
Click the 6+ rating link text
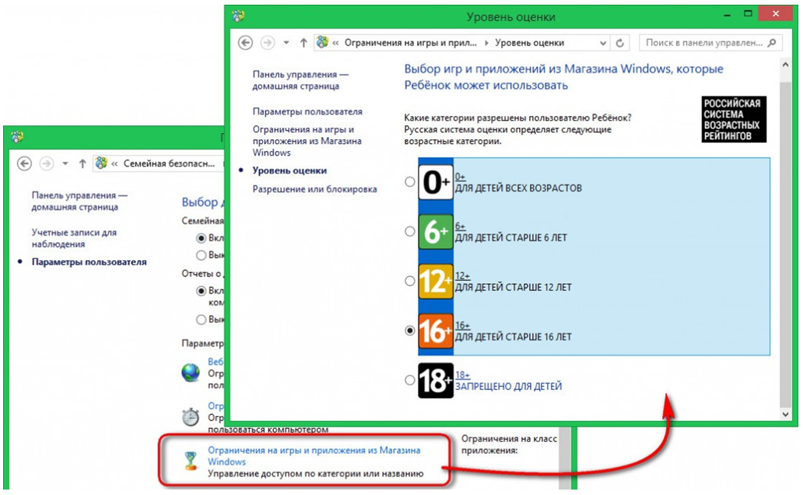[460, 226]
